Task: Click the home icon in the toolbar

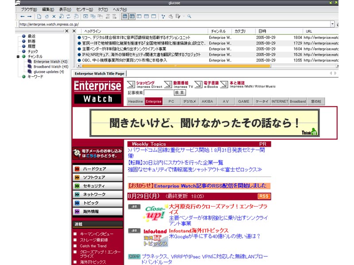Action: [x=47, y=16]
